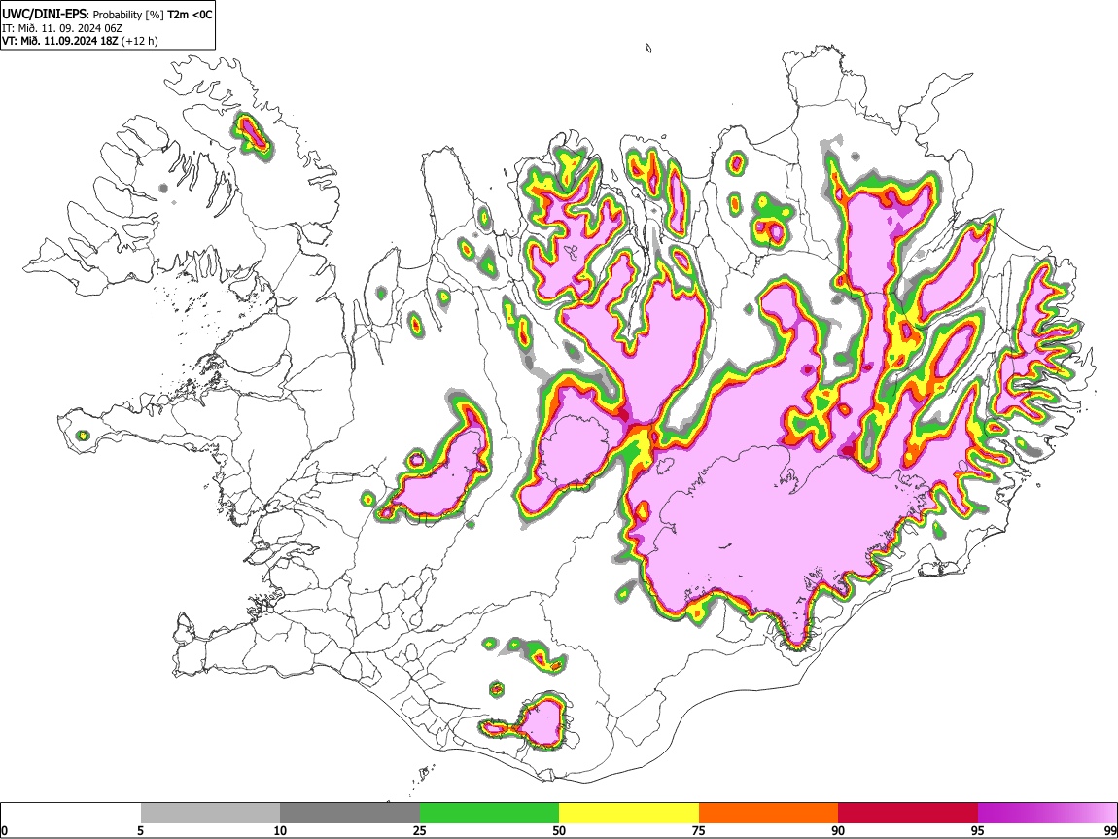This screenshot has width=1118, height=839.
Task: Click the purple-pink 95–99% gradient swatch
Action: point(1047,814)
